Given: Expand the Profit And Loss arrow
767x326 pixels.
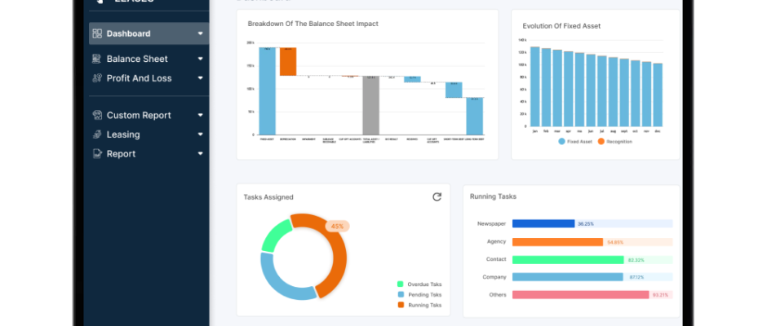Looking at the screenshot, I should pos(200,78).
